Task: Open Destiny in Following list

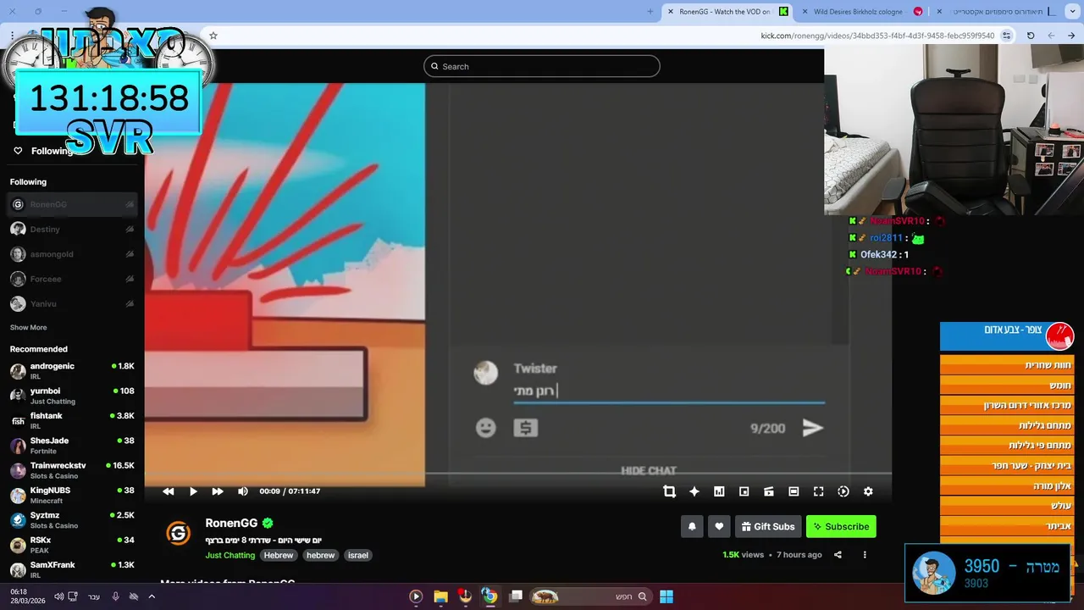Action: pyautogui.click(x=72, y=229)
